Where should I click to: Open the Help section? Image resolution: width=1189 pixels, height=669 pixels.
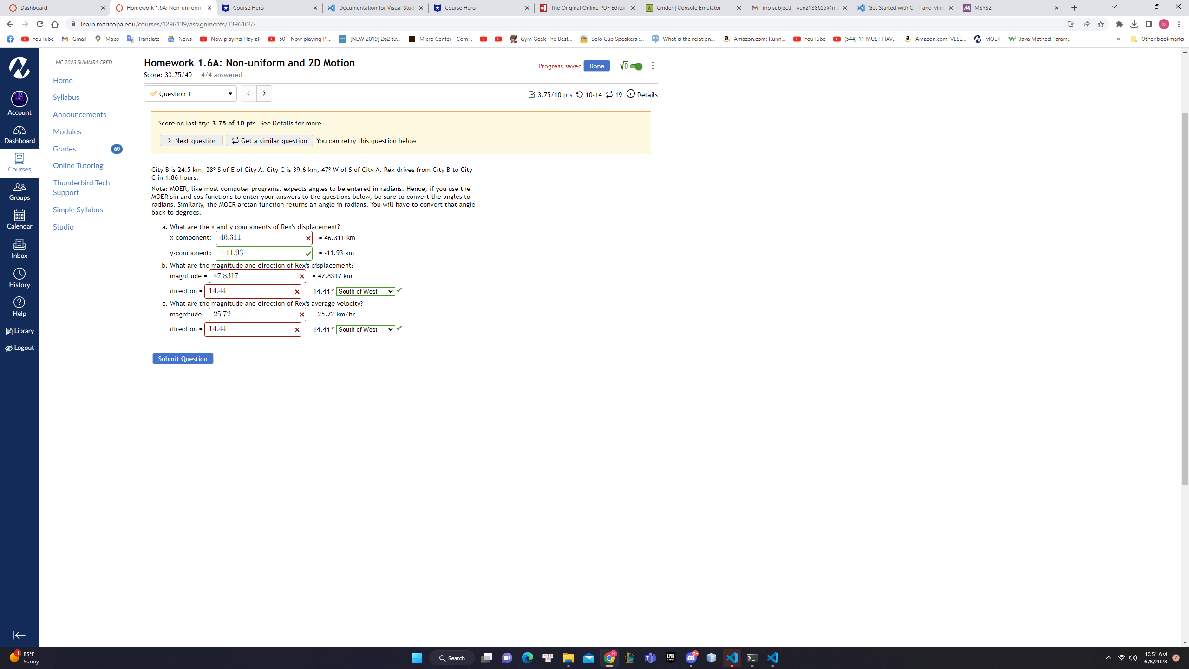(x=19, y=306)
